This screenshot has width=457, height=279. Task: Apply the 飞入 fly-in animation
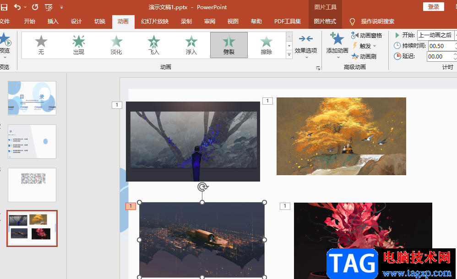(154, 45)
